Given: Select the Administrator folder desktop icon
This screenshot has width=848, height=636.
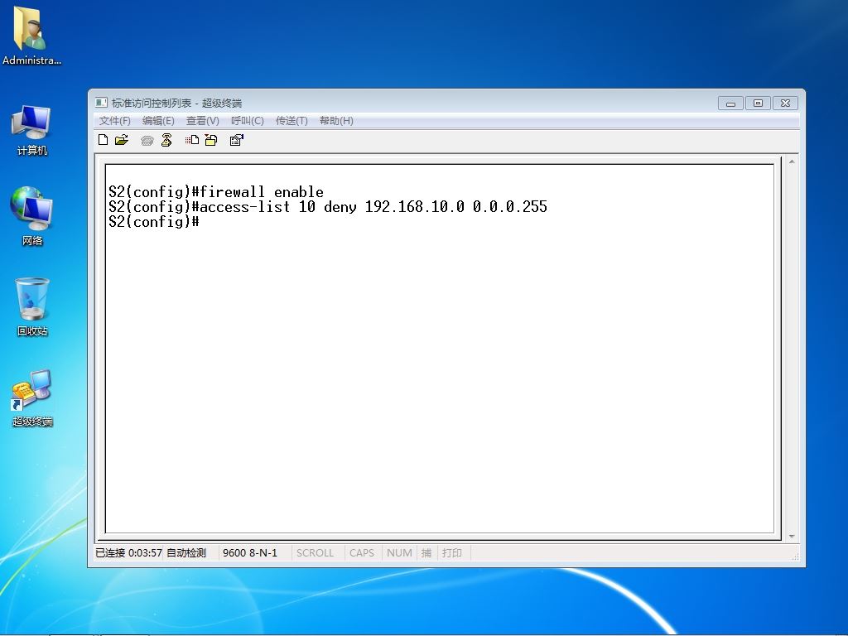Looking at the screenshot, I should [x=31, y=36].
